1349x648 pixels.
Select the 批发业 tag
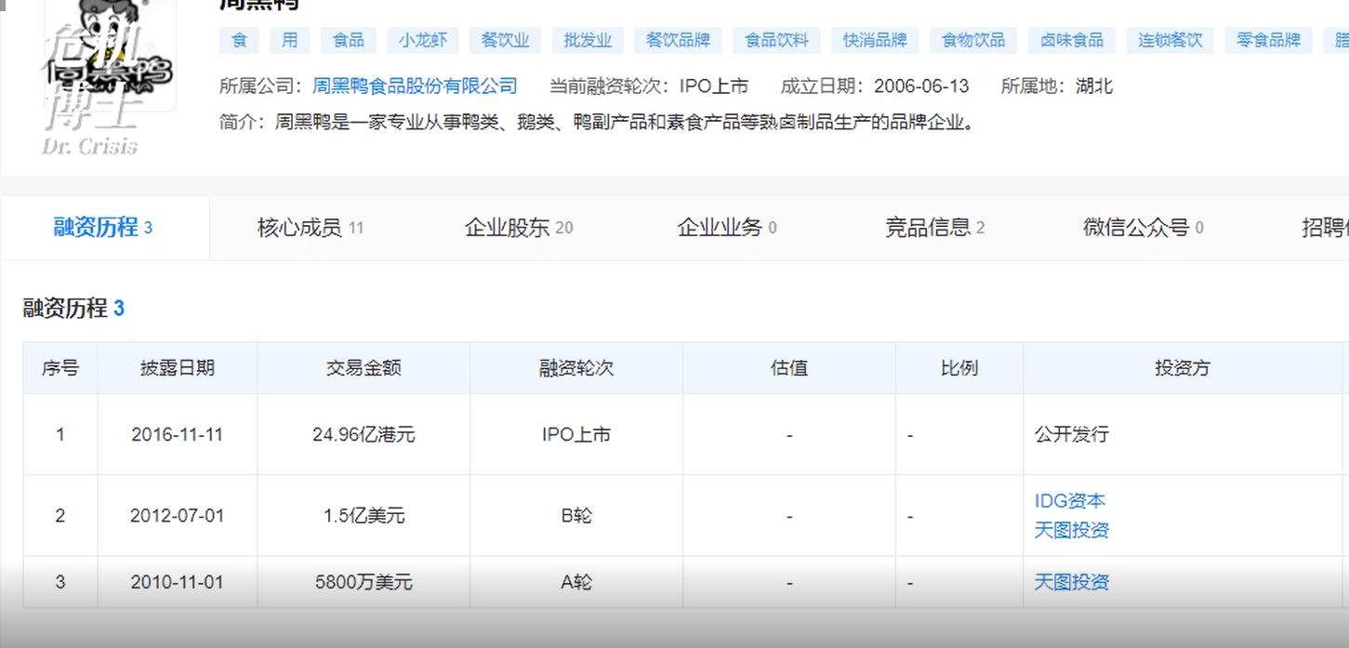(586, 40)
